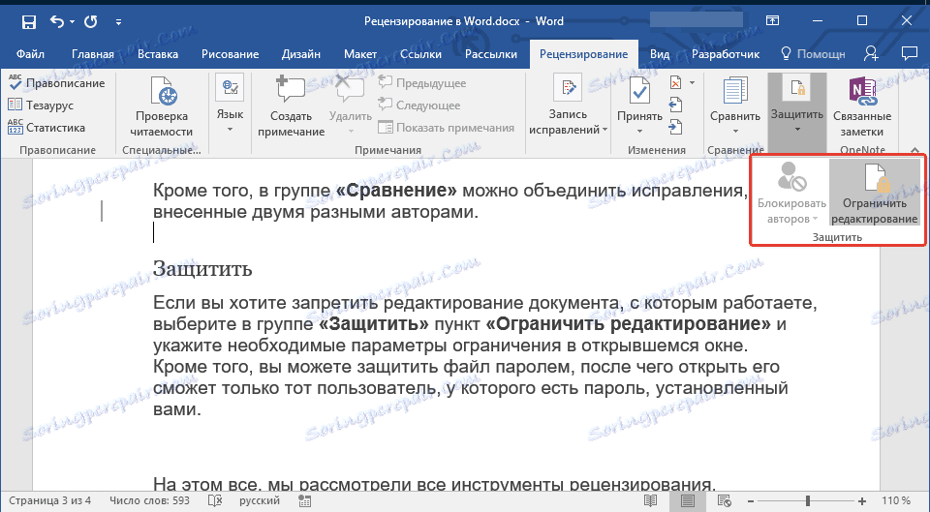Zoom in with the plus button
Viewport: 930px width, 512px height.
[862, 501]
